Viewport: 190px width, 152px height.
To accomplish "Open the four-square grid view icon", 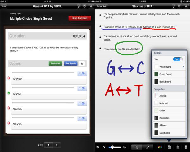I will point(186,147).
